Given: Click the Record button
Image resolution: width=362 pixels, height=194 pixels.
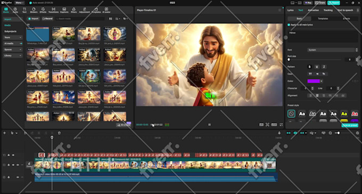Looking at the screenshot, I should [x=47, y=19].
